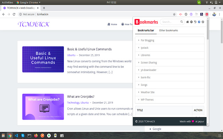The width and height of the screenshot is (223, 139).
Task: Expand the Libraries folder
Action: [x=170, y=55]
